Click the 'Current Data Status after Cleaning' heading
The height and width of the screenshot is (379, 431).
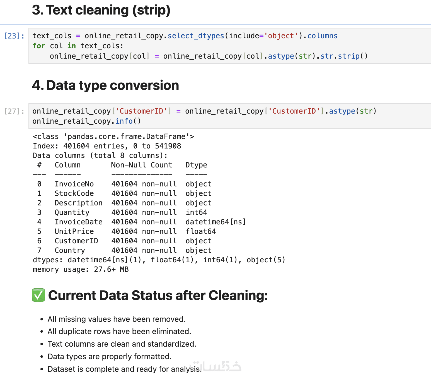pos(158,296)
